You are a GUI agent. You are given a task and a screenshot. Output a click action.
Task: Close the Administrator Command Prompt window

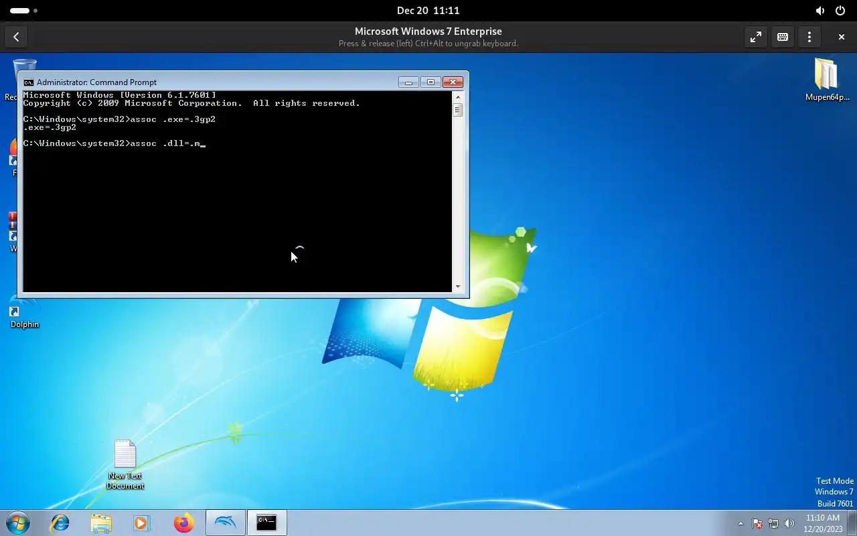click(453, 82)
